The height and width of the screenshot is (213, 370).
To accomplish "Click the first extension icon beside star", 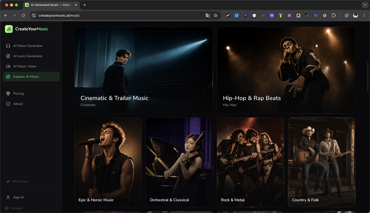I will [228, 15].
